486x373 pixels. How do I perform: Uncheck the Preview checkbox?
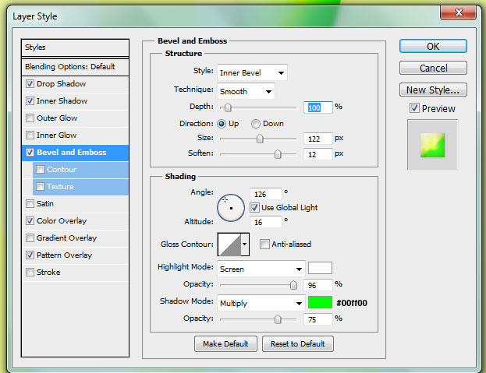pyautogui.click(x=414, y=108)
